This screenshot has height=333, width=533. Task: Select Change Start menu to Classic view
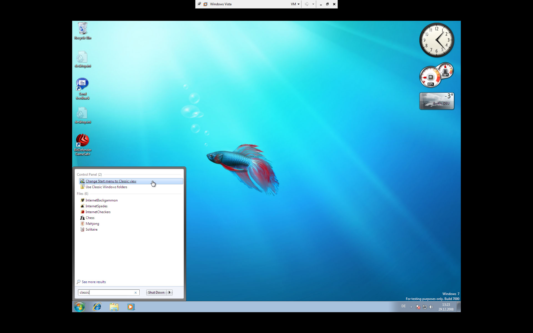[x=111, y=181]
